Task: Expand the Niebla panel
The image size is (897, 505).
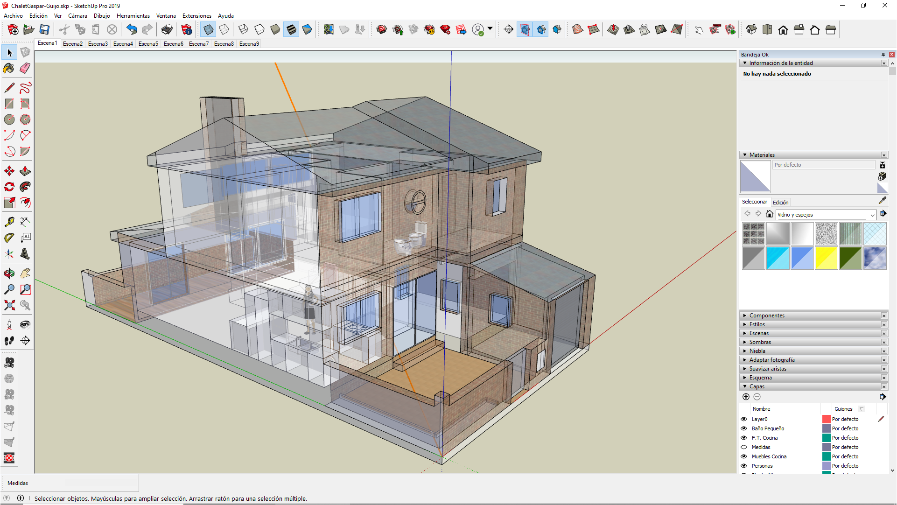Action: click(813, 351)
